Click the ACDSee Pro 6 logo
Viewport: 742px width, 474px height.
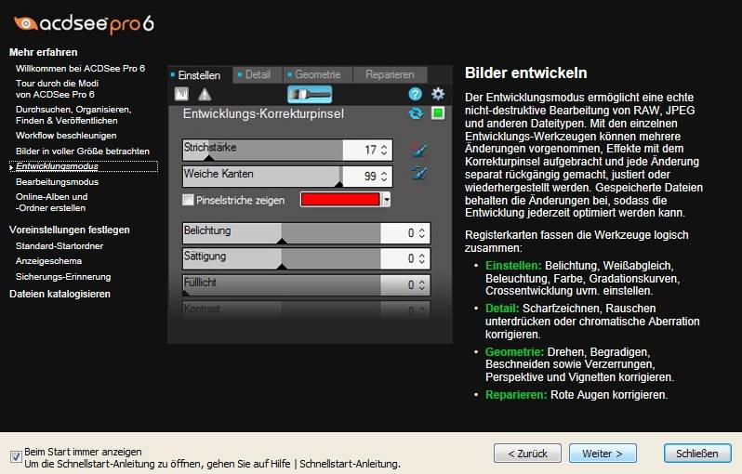click(84, 24)
